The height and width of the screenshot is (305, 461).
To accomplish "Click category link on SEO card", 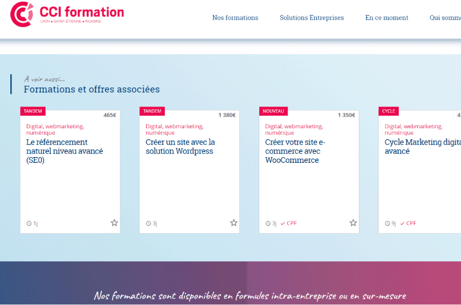I will tap(55, 129).
